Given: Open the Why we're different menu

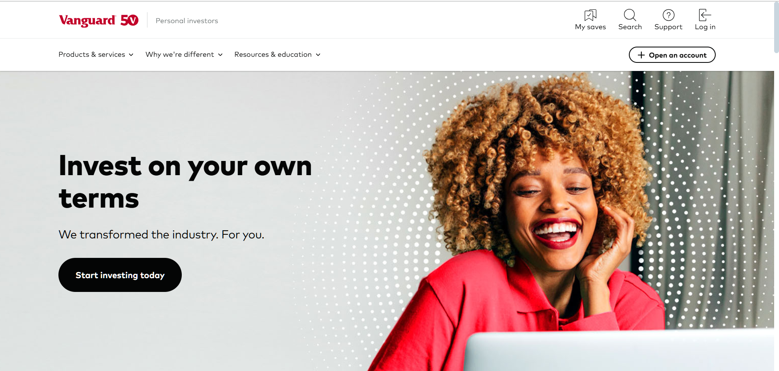Looking at the screenshot, I should click(x=184, y=54).
